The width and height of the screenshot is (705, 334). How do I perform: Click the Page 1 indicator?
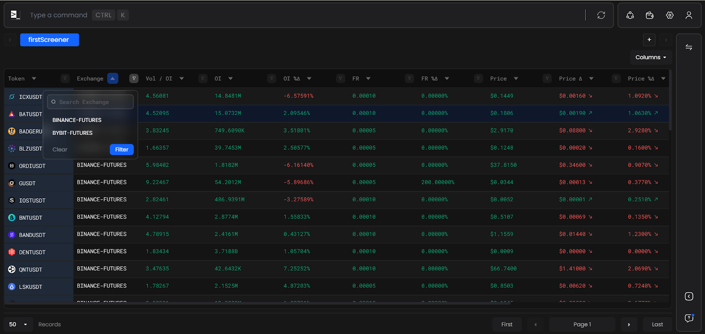[x=582, y=324]
